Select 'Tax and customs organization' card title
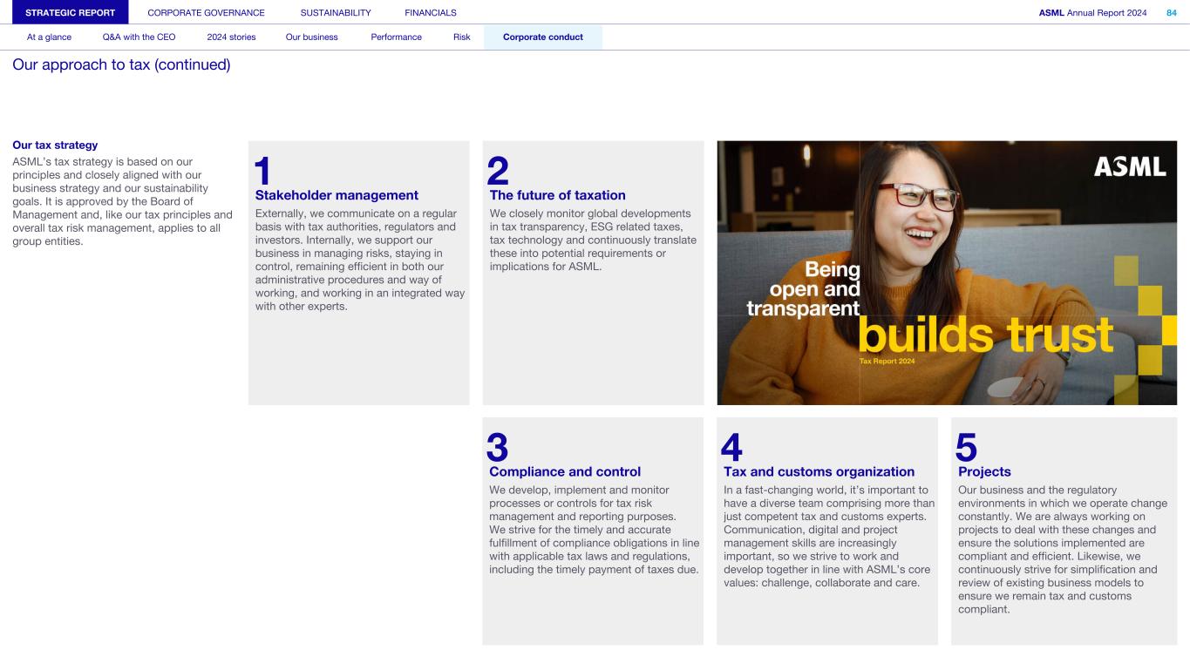1190x670 pixels. pos(819,471)
